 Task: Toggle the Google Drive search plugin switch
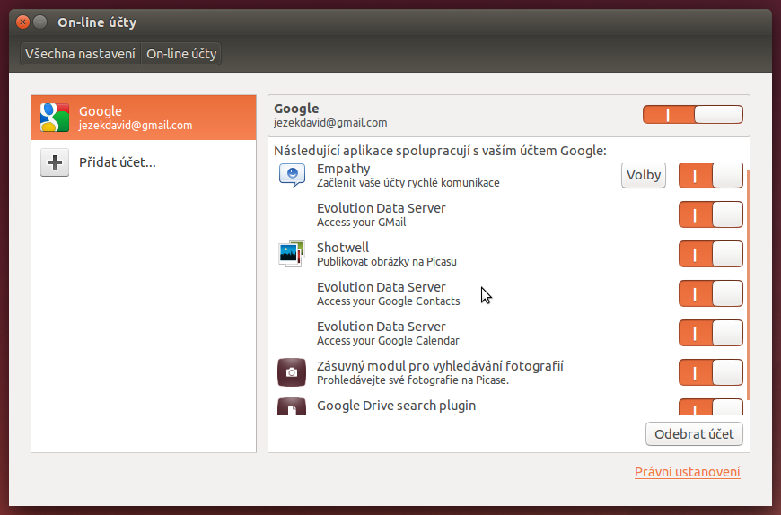pos(711,407)
